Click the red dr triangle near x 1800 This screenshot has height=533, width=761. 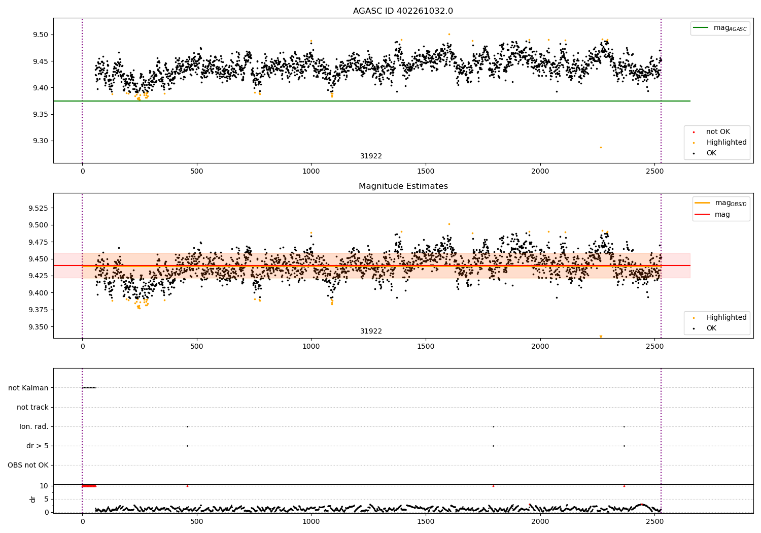coord(493,486)
